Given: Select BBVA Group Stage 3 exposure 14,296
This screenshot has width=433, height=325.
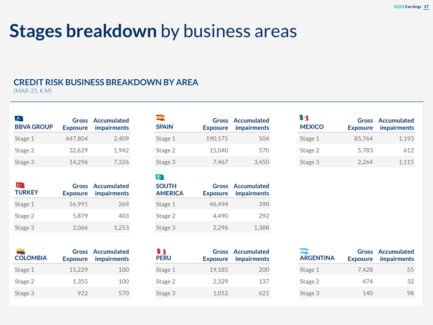Looking at the screenshot, I should [x=78, y=162].
